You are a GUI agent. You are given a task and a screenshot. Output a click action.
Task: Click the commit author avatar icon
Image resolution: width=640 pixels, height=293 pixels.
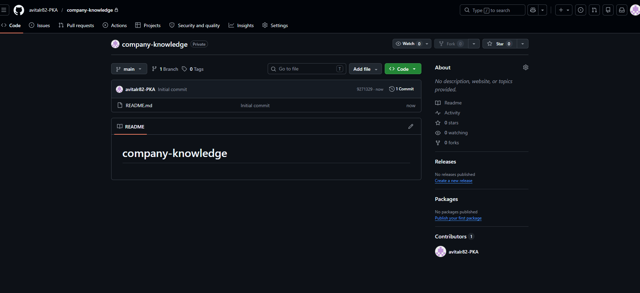tap(119, 89)
